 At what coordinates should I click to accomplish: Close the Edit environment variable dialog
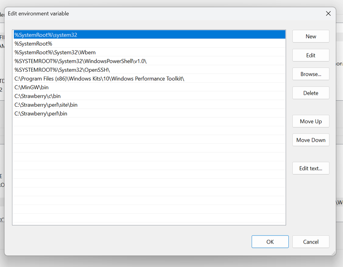(x=328, y=14)
